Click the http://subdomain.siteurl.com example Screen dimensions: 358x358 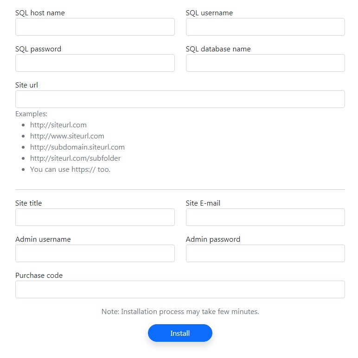(77, 147)
